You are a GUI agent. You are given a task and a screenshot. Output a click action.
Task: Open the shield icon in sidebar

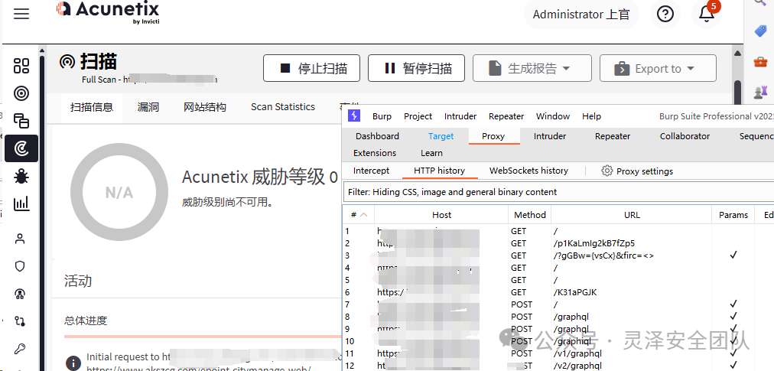[20, 266]
